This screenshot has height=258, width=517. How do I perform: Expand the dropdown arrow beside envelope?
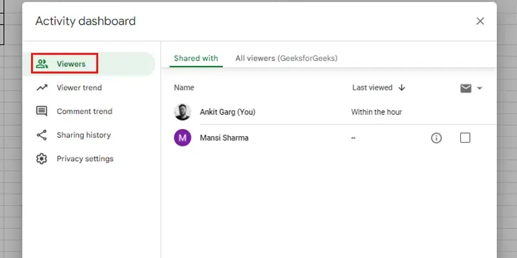[480, 88]
